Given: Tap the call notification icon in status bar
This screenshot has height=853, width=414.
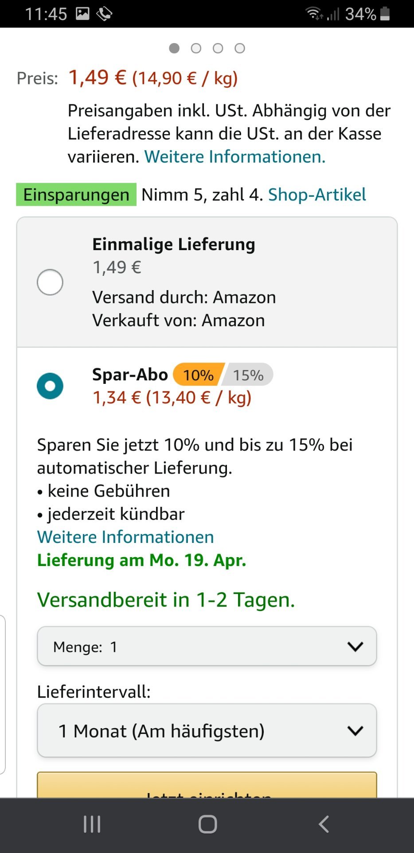Looking at the screenshot, I should [x=105, y=14].
